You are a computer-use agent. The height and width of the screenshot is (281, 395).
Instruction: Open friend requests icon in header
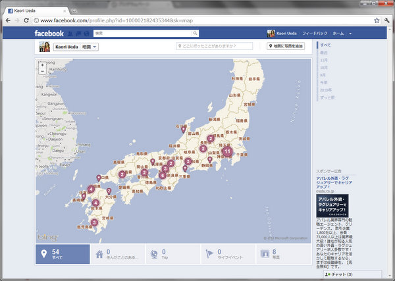click(70, 34)
